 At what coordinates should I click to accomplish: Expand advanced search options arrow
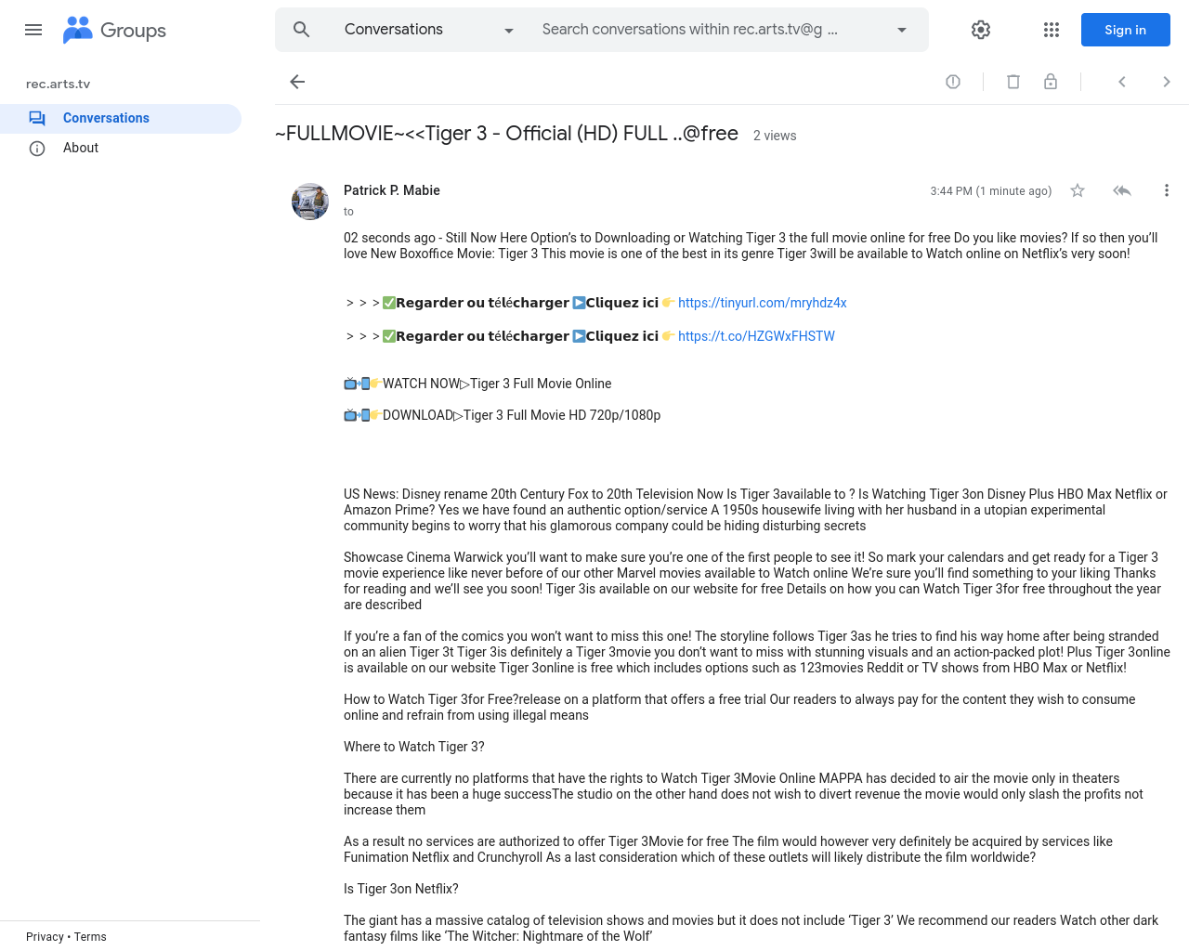pyautogui.click(x=902, y=30)
